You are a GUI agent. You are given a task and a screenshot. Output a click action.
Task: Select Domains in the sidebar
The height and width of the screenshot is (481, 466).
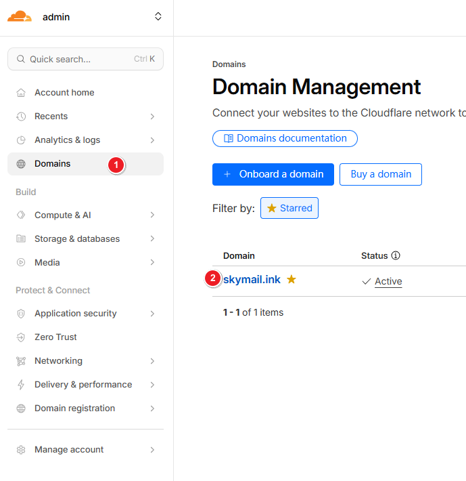tap(52, 164)
